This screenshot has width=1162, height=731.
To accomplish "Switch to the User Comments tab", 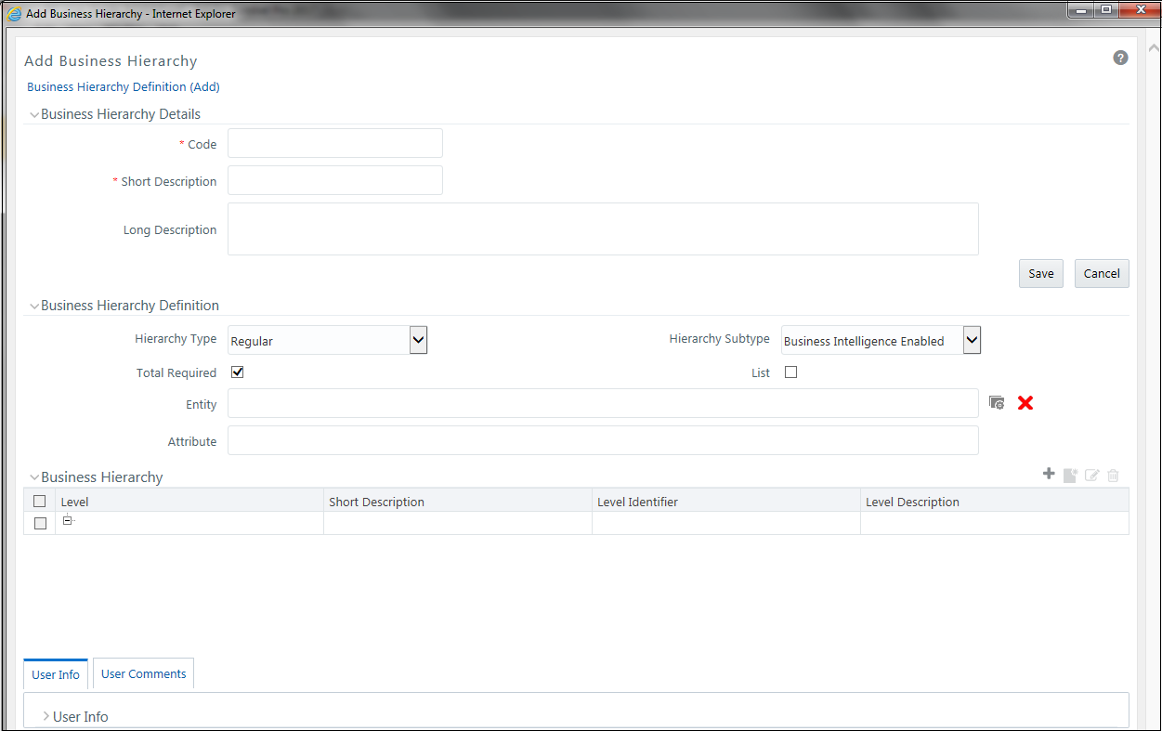I will pyautogui.click(x=143, y=673).
